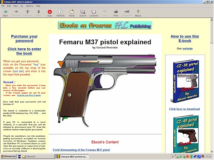The image size is (214, 160).
Task: Open the Options menu
Action: click(29, 6)
